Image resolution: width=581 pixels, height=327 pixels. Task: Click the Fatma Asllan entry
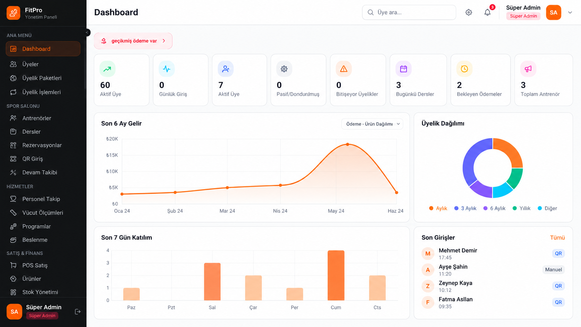(493, 302)
